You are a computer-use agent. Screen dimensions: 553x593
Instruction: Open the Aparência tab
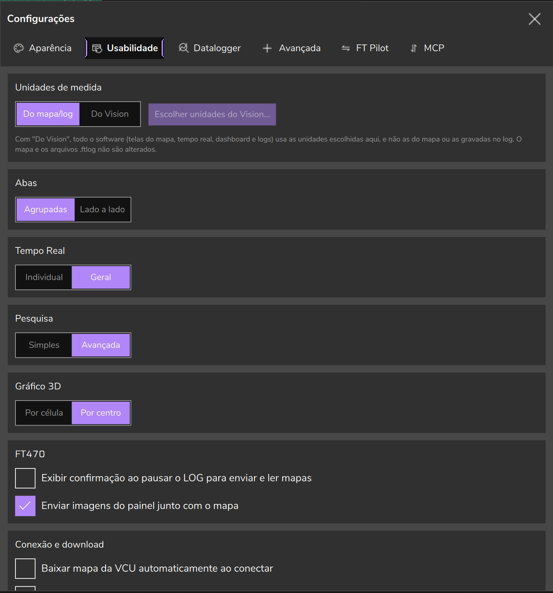pyautogui.click(x=43, y=48)
